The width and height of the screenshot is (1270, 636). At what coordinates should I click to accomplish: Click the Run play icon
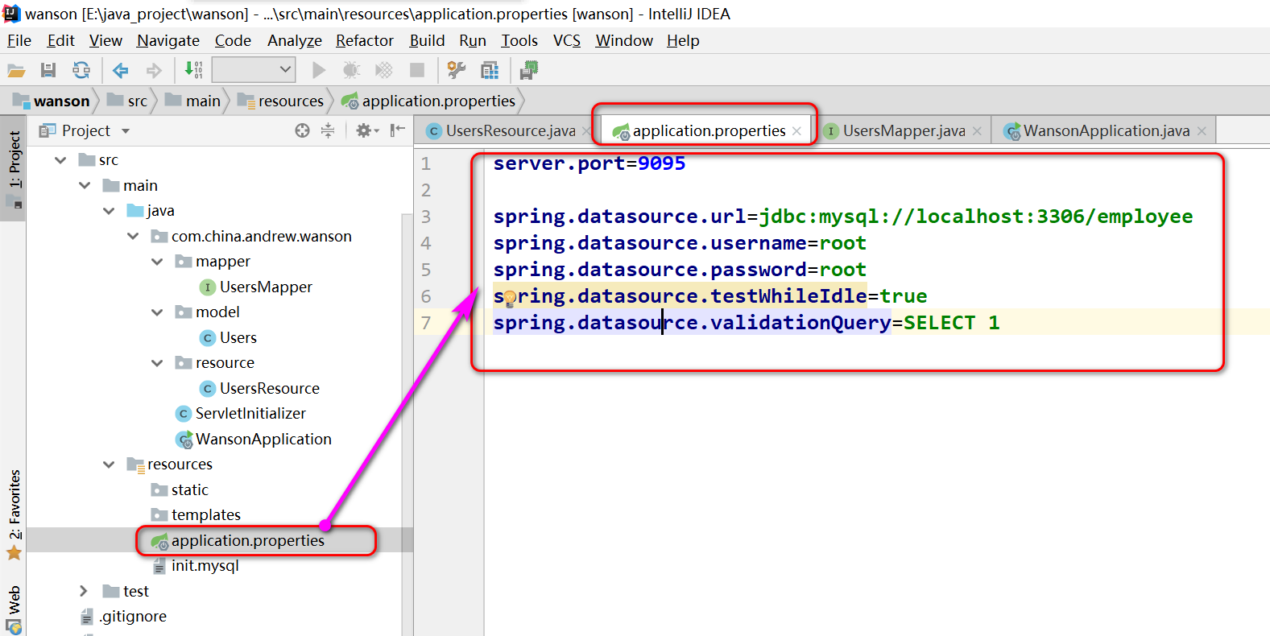click(x=319, y=71)
